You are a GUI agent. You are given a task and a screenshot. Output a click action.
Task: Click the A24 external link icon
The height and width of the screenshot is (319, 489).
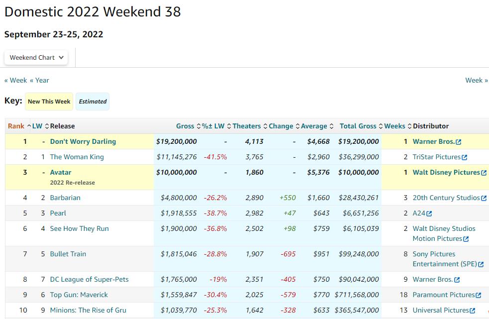tap(429, 213)
